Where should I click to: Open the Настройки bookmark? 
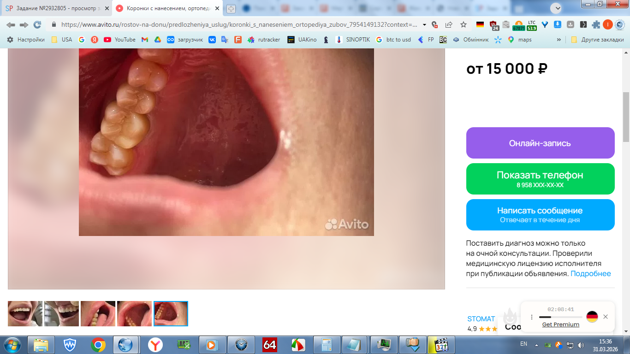[26, 40]
